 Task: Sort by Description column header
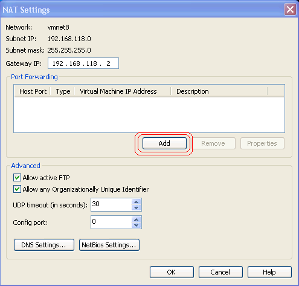click(219, 91)
